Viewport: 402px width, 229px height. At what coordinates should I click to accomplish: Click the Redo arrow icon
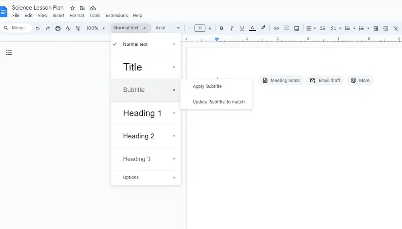click(48, 28)
